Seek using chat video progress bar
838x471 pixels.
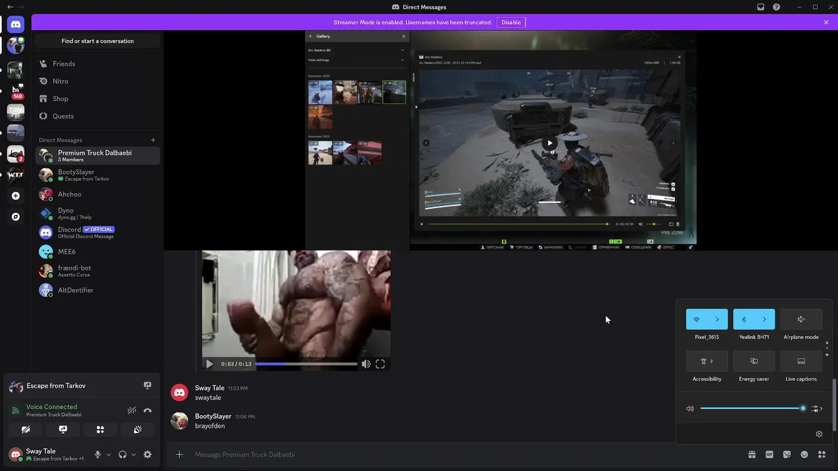[306, 364]
